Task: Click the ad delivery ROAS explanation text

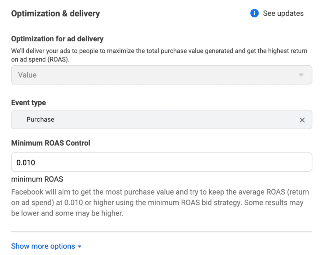Action: pyautogui.click(x=159, y=55)
